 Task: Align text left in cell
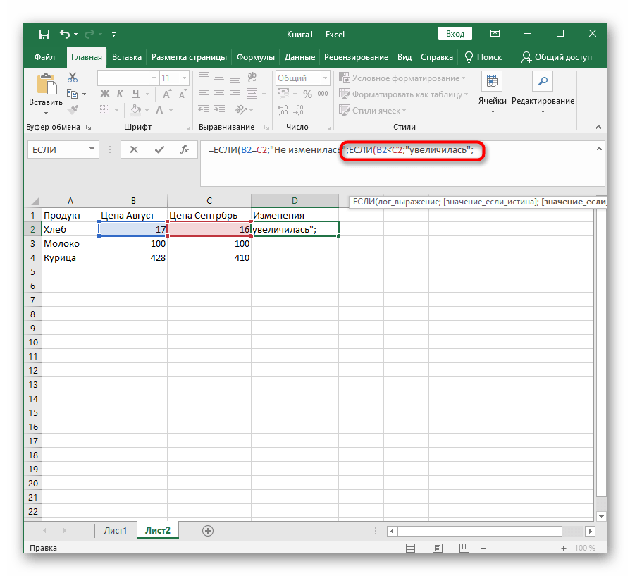(x=203, y=94)
